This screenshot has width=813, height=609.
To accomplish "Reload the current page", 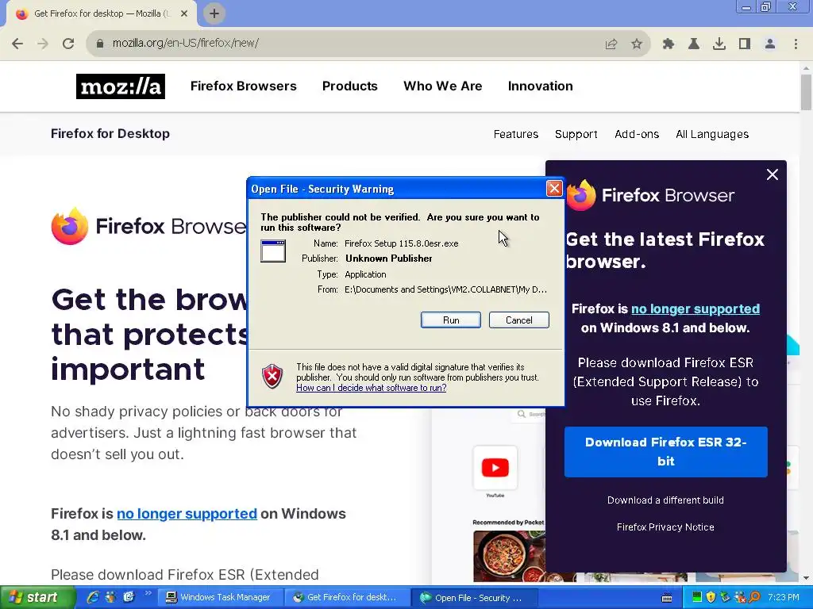I will tap(68, 44).
